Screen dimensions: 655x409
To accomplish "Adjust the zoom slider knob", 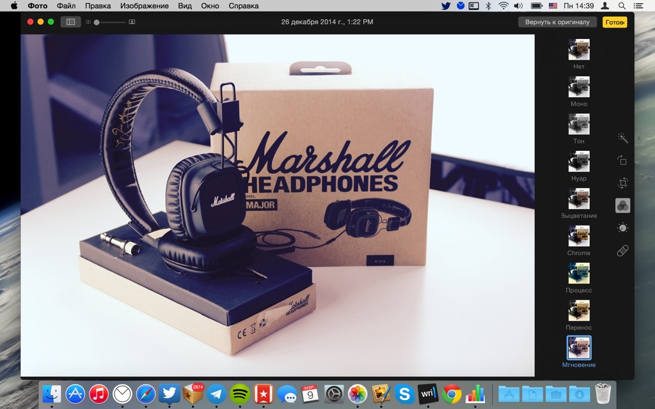I will click(x=97, y=22).
